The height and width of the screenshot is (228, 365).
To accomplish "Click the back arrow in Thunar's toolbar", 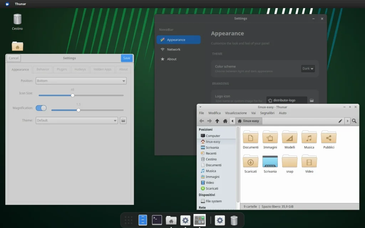I will (201, 121).
